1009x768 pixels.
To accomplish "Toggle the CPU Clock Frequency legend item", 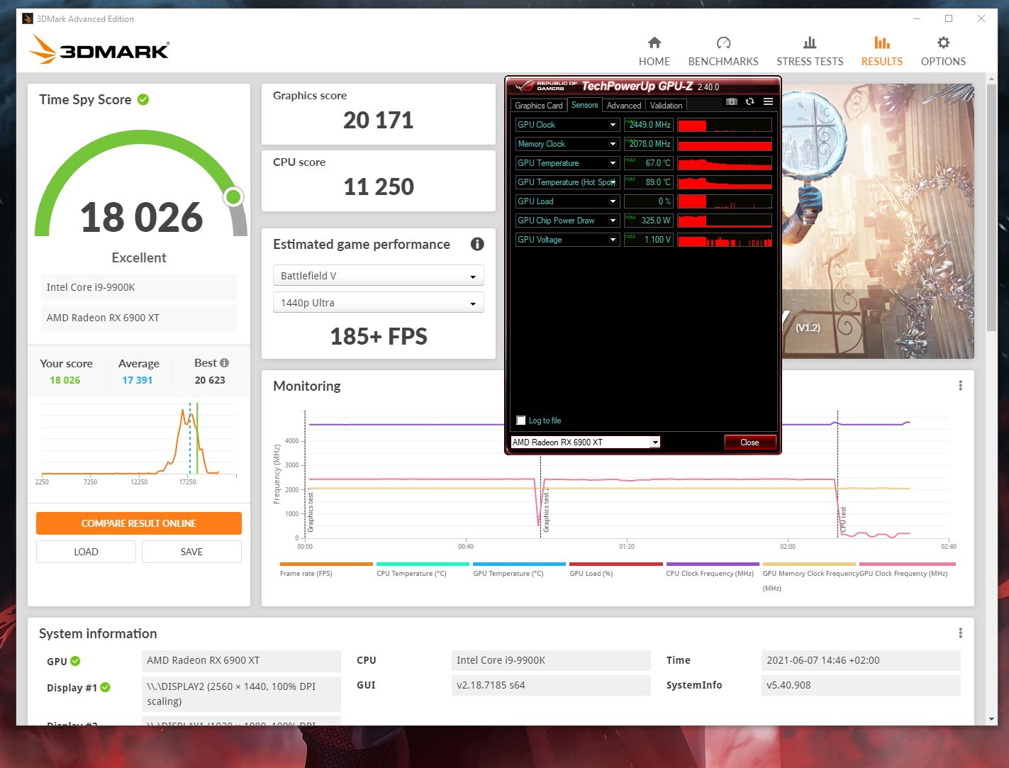I will point(712,569).
